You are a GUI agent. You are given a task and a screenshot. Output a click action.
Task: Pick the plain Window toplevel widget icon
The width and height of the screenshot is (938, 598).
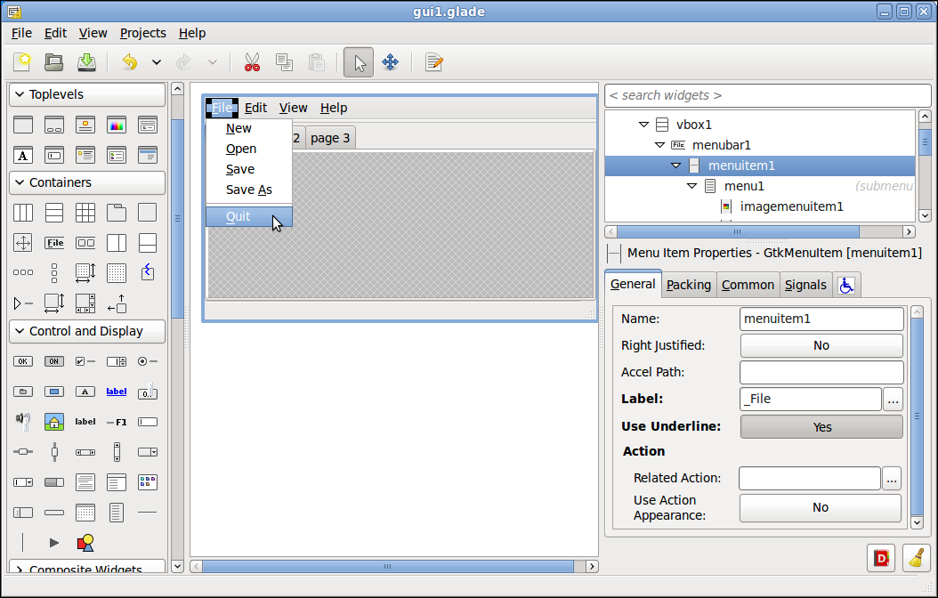23,125
